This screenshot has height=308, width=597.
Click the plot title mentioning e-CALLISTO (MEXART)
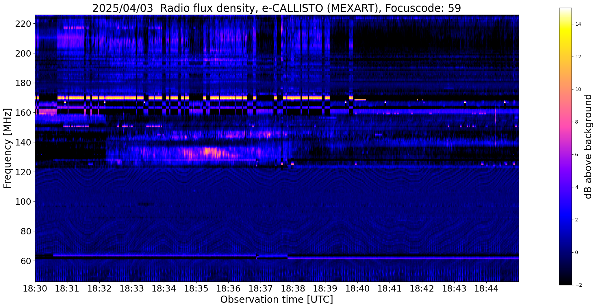(277, 8)
